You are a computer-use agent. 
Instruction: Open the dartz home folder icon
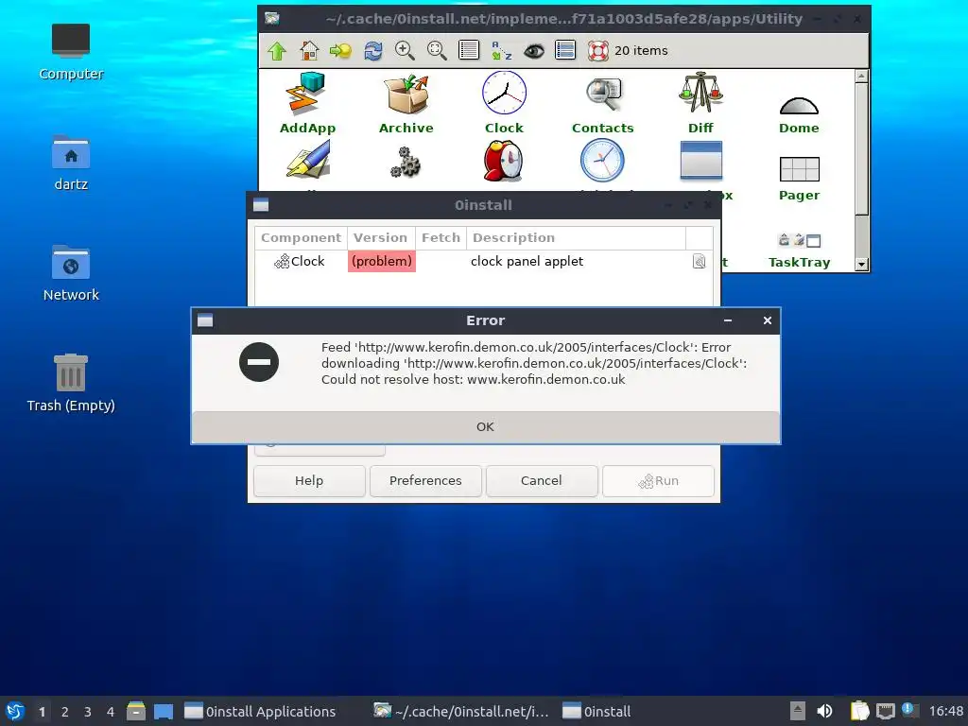point(71,163)
